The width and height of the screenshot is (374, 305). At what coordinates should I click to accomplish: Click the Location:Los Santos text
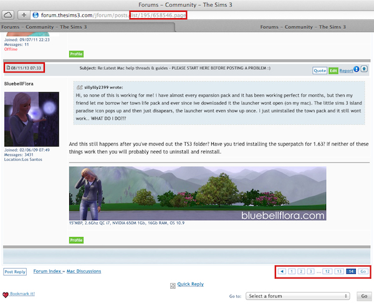[23, 160]
